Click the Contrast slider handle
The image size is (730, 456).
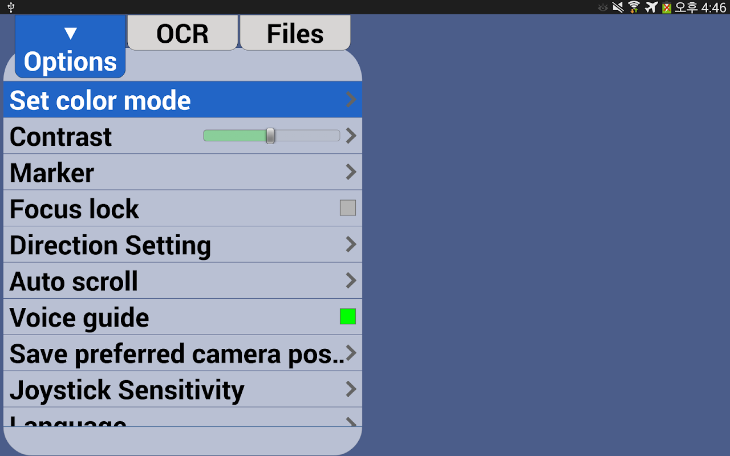[270, 136]
